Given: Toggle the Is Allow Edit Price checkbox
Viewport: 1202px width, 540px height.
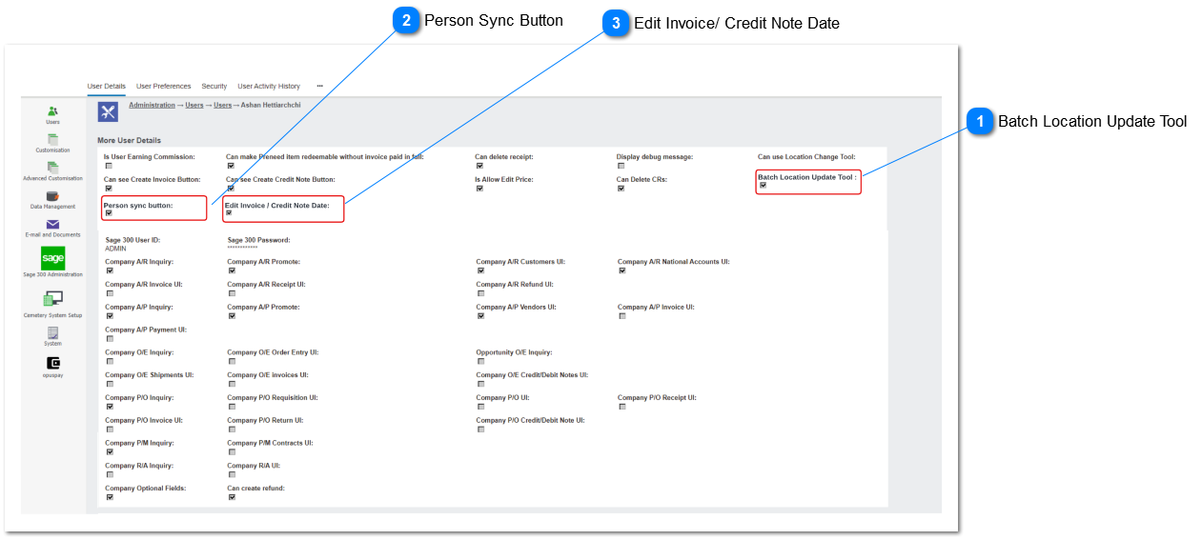Looking at the screenshot, I should [479, 189].
